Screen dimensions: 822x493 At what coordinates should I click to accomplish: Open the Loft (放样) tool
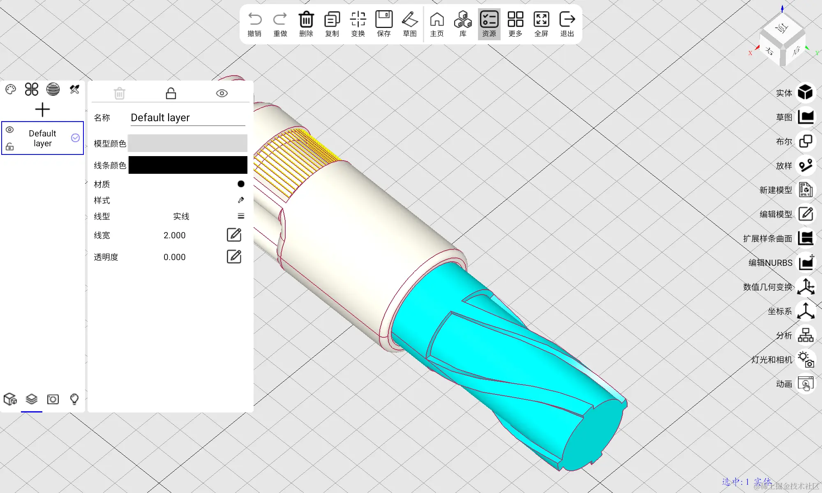[x=806, y=166]
